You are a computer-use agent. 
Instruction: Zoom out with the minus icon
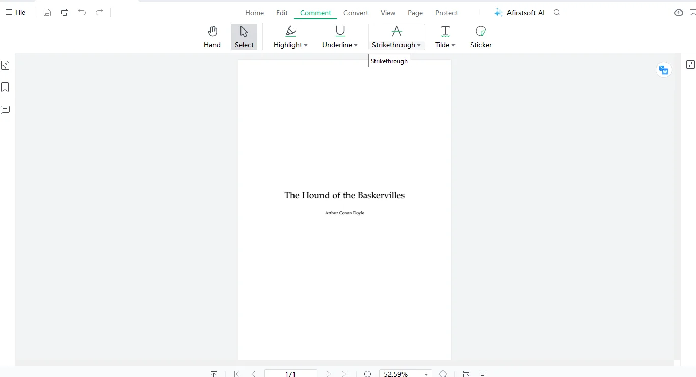[x=367, y=374]
